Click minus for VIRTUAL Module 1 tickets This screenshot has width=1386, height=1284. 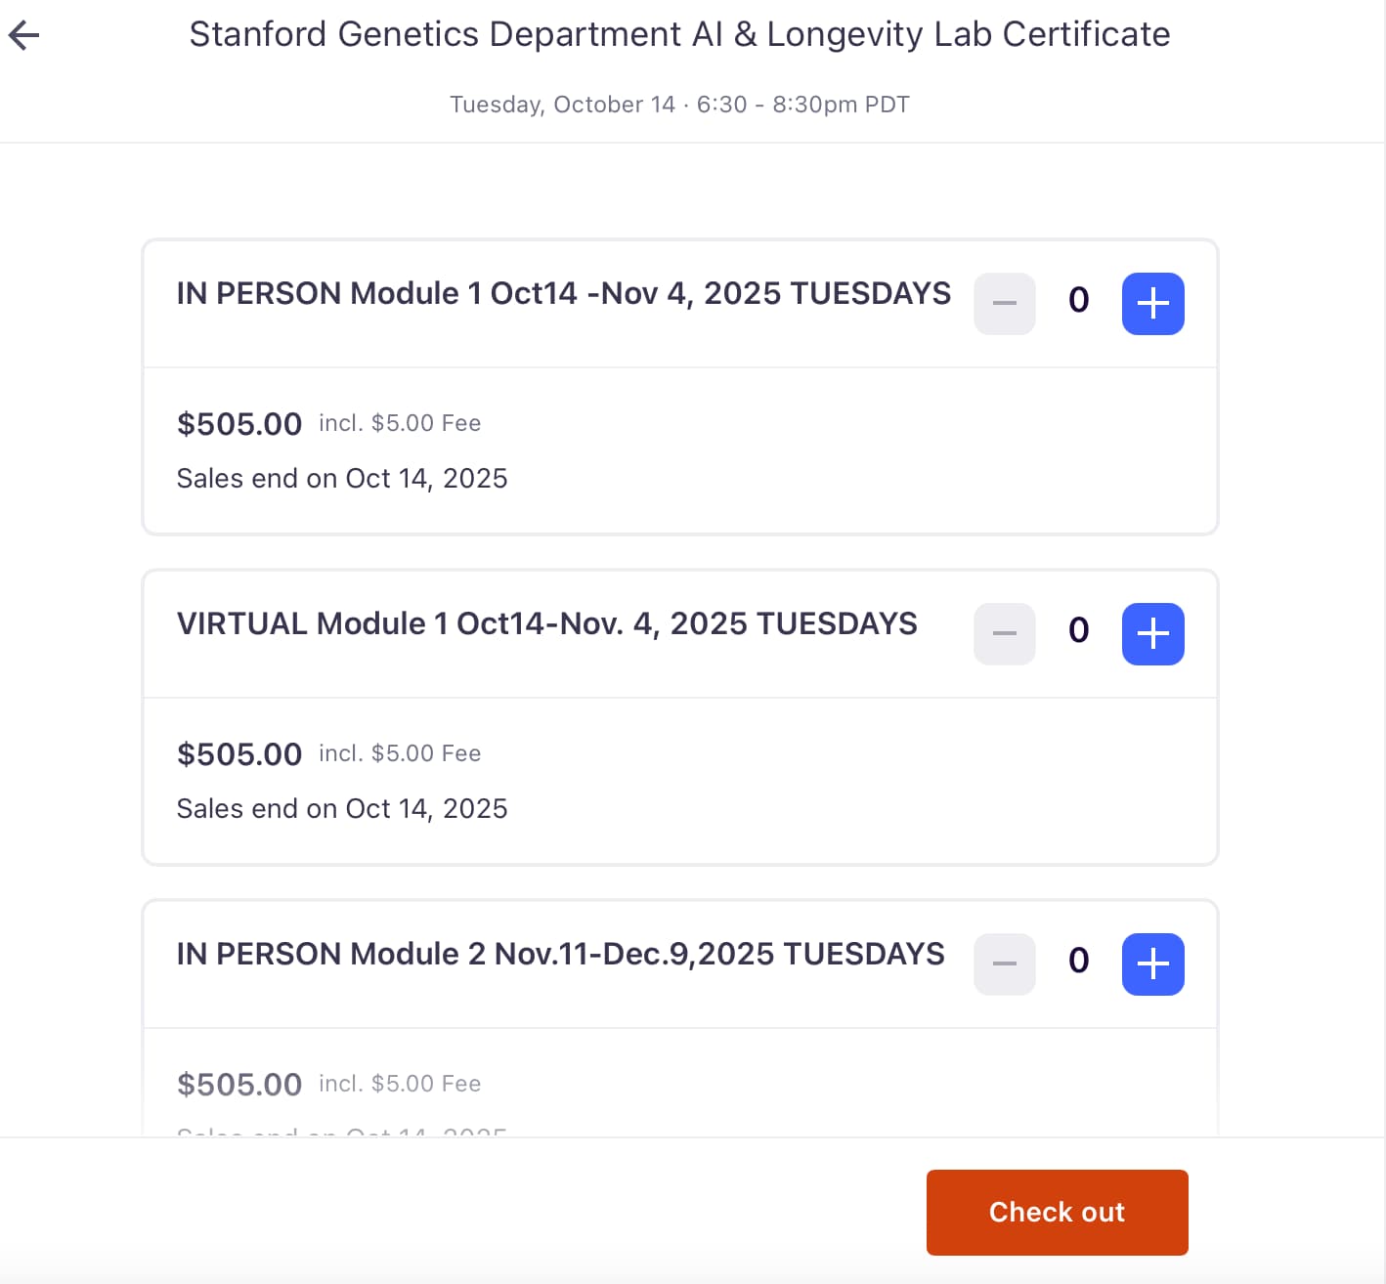pos(1004,633)
